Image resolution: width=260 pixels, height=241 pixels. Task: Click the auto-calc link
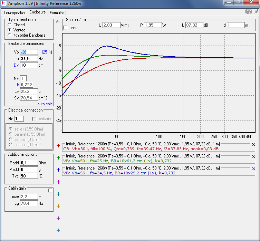[x=45, y=104]
